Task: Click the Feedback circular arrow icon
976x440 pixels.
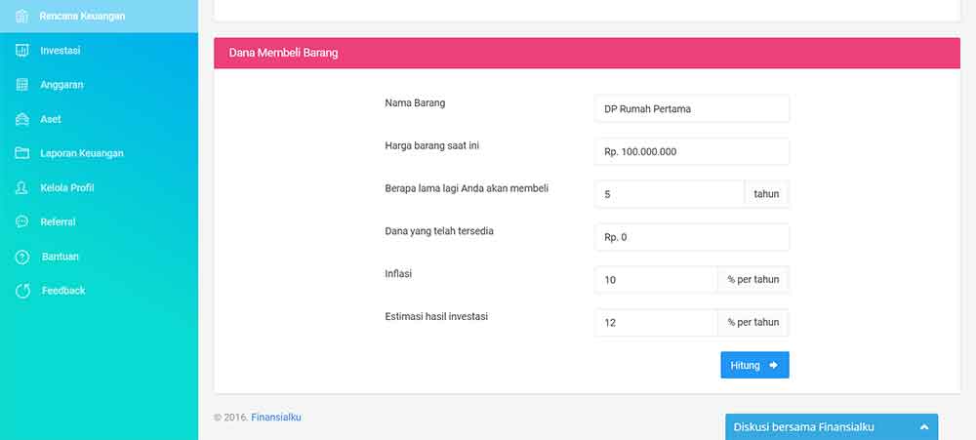Action: [22, 291]
